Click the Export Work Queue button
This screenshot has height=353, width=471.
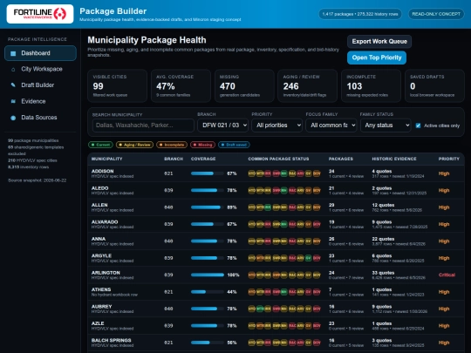click(379, 42)
